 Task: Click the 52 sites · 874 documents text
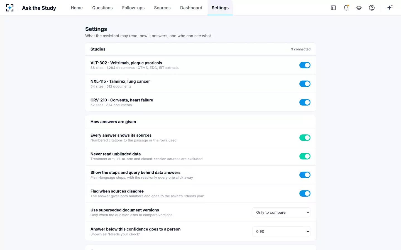[x=111, y=105]
